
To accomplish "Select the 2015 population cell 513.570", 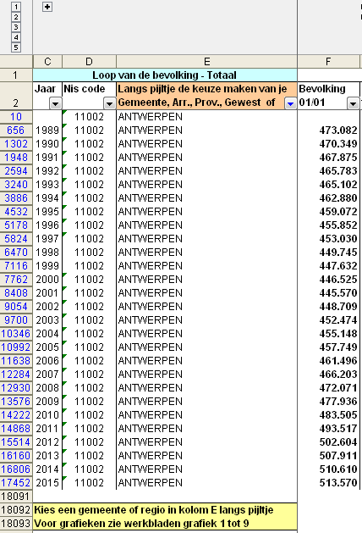I will point(328,483).
